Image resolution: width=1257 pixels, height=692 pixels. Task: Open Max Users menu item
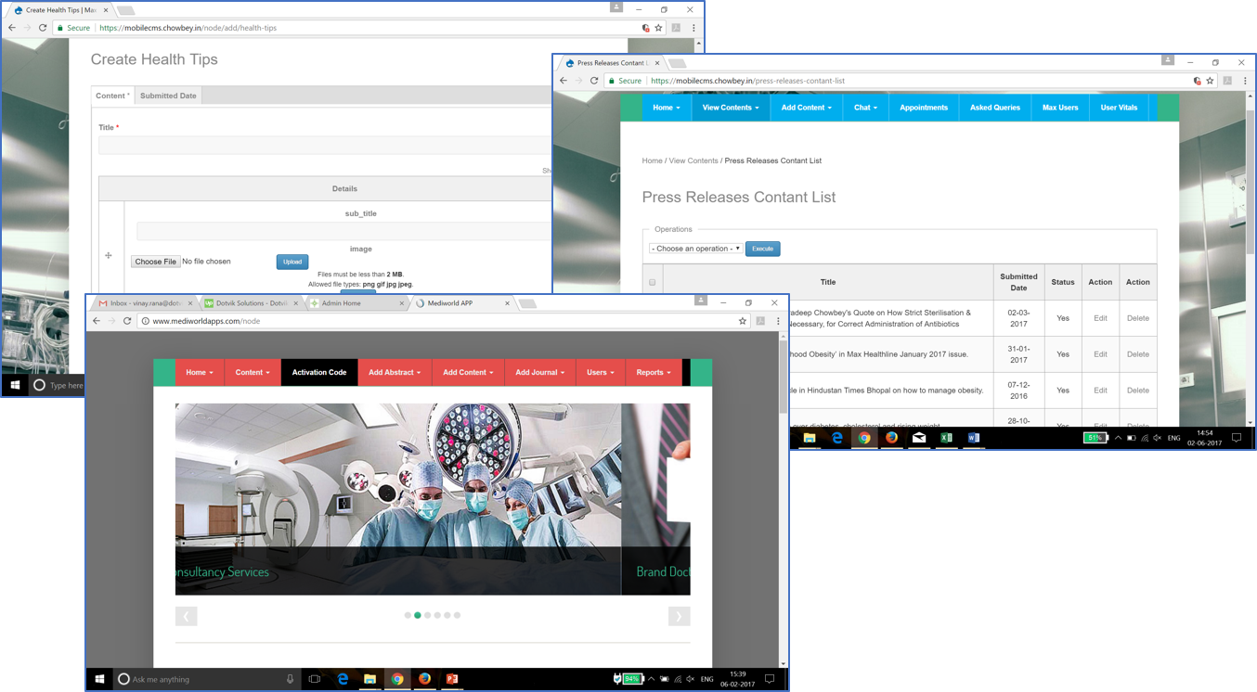pos(1060,108)
